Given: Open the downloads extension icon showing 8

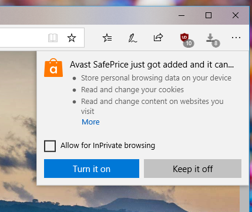Looking at the screenshot, I should (213, 40).
